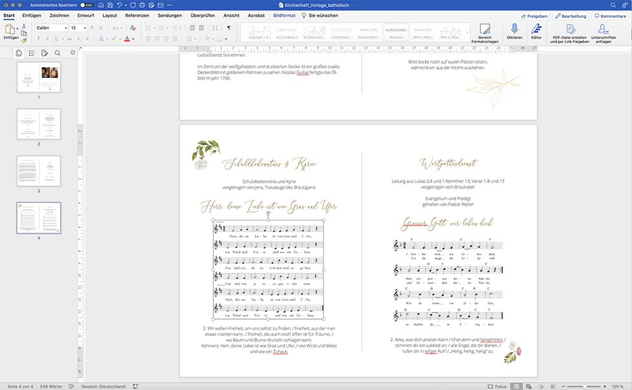Toggle strikethrough formatting

70,39
